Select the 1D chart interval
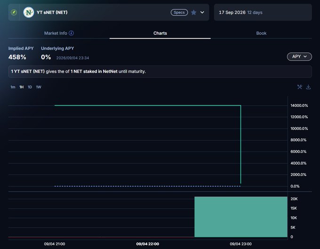 tap(30, 87)
